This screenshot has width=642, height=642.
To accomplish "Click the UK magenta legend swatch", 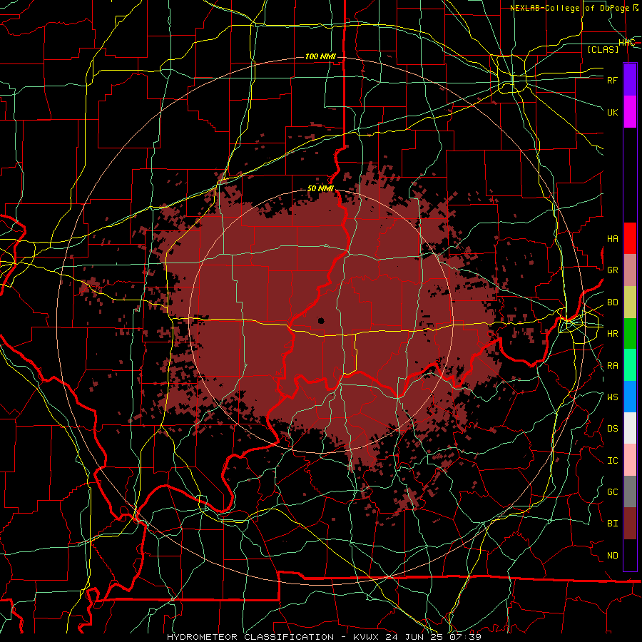I will tap(630, 112).
